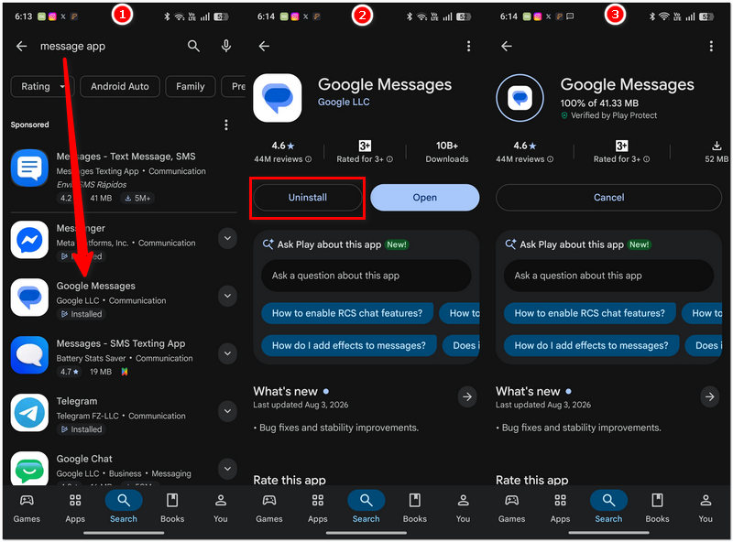Tap How to enable RCS chat features, screen 3
The height and width of the screenshot is (542, 733).
click(589, 313)
